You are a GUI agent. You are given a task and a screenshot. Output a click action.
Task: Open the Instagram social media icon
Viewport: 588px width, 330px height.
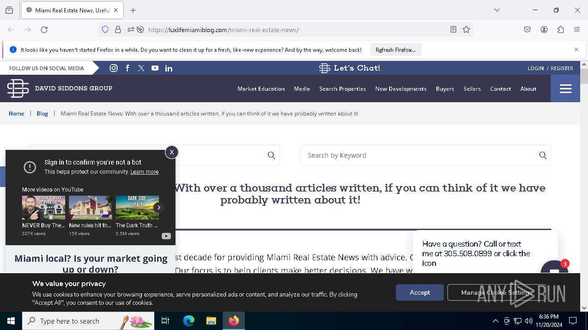coord(113,68)
